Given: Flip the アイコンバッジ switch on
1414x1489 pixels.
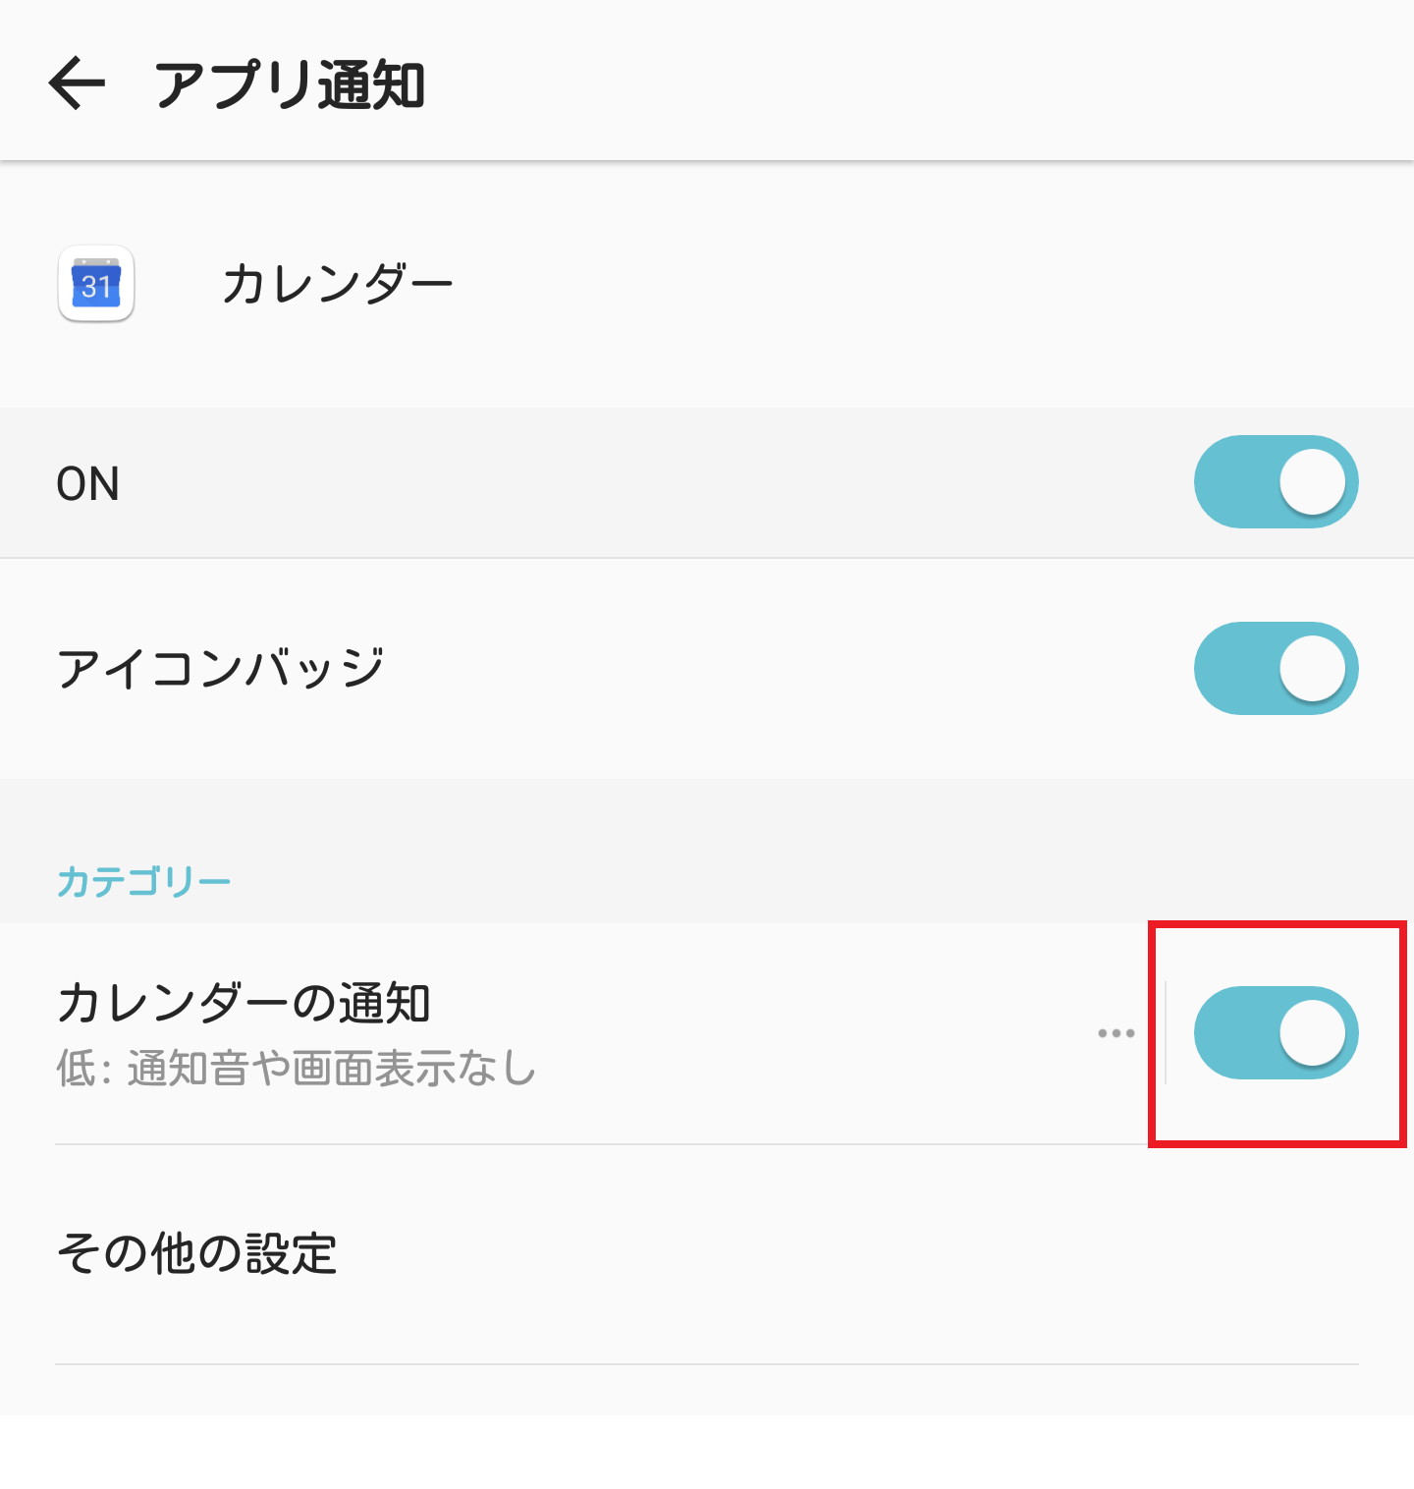Looking at the screenshot, I should point(1275,668).
